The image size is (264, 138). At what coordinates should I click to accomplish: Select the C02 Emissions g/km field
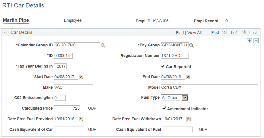point(60,98)
